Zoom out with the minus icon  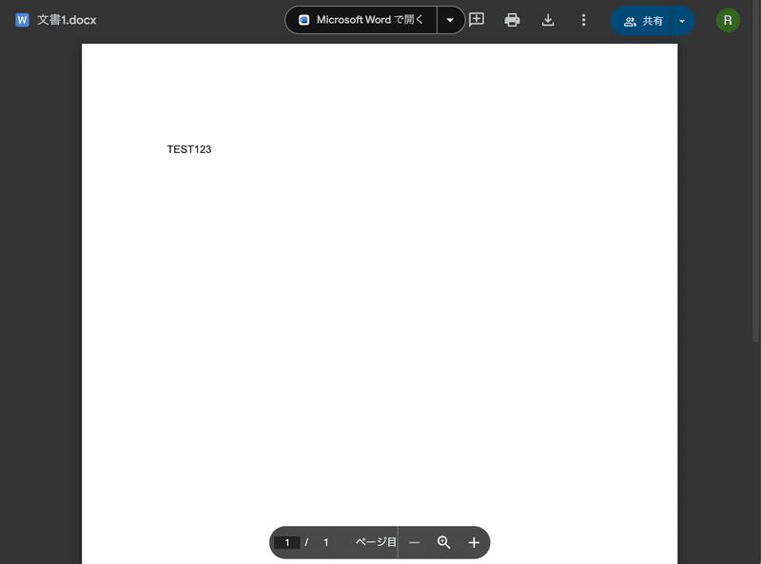(414, 542)
